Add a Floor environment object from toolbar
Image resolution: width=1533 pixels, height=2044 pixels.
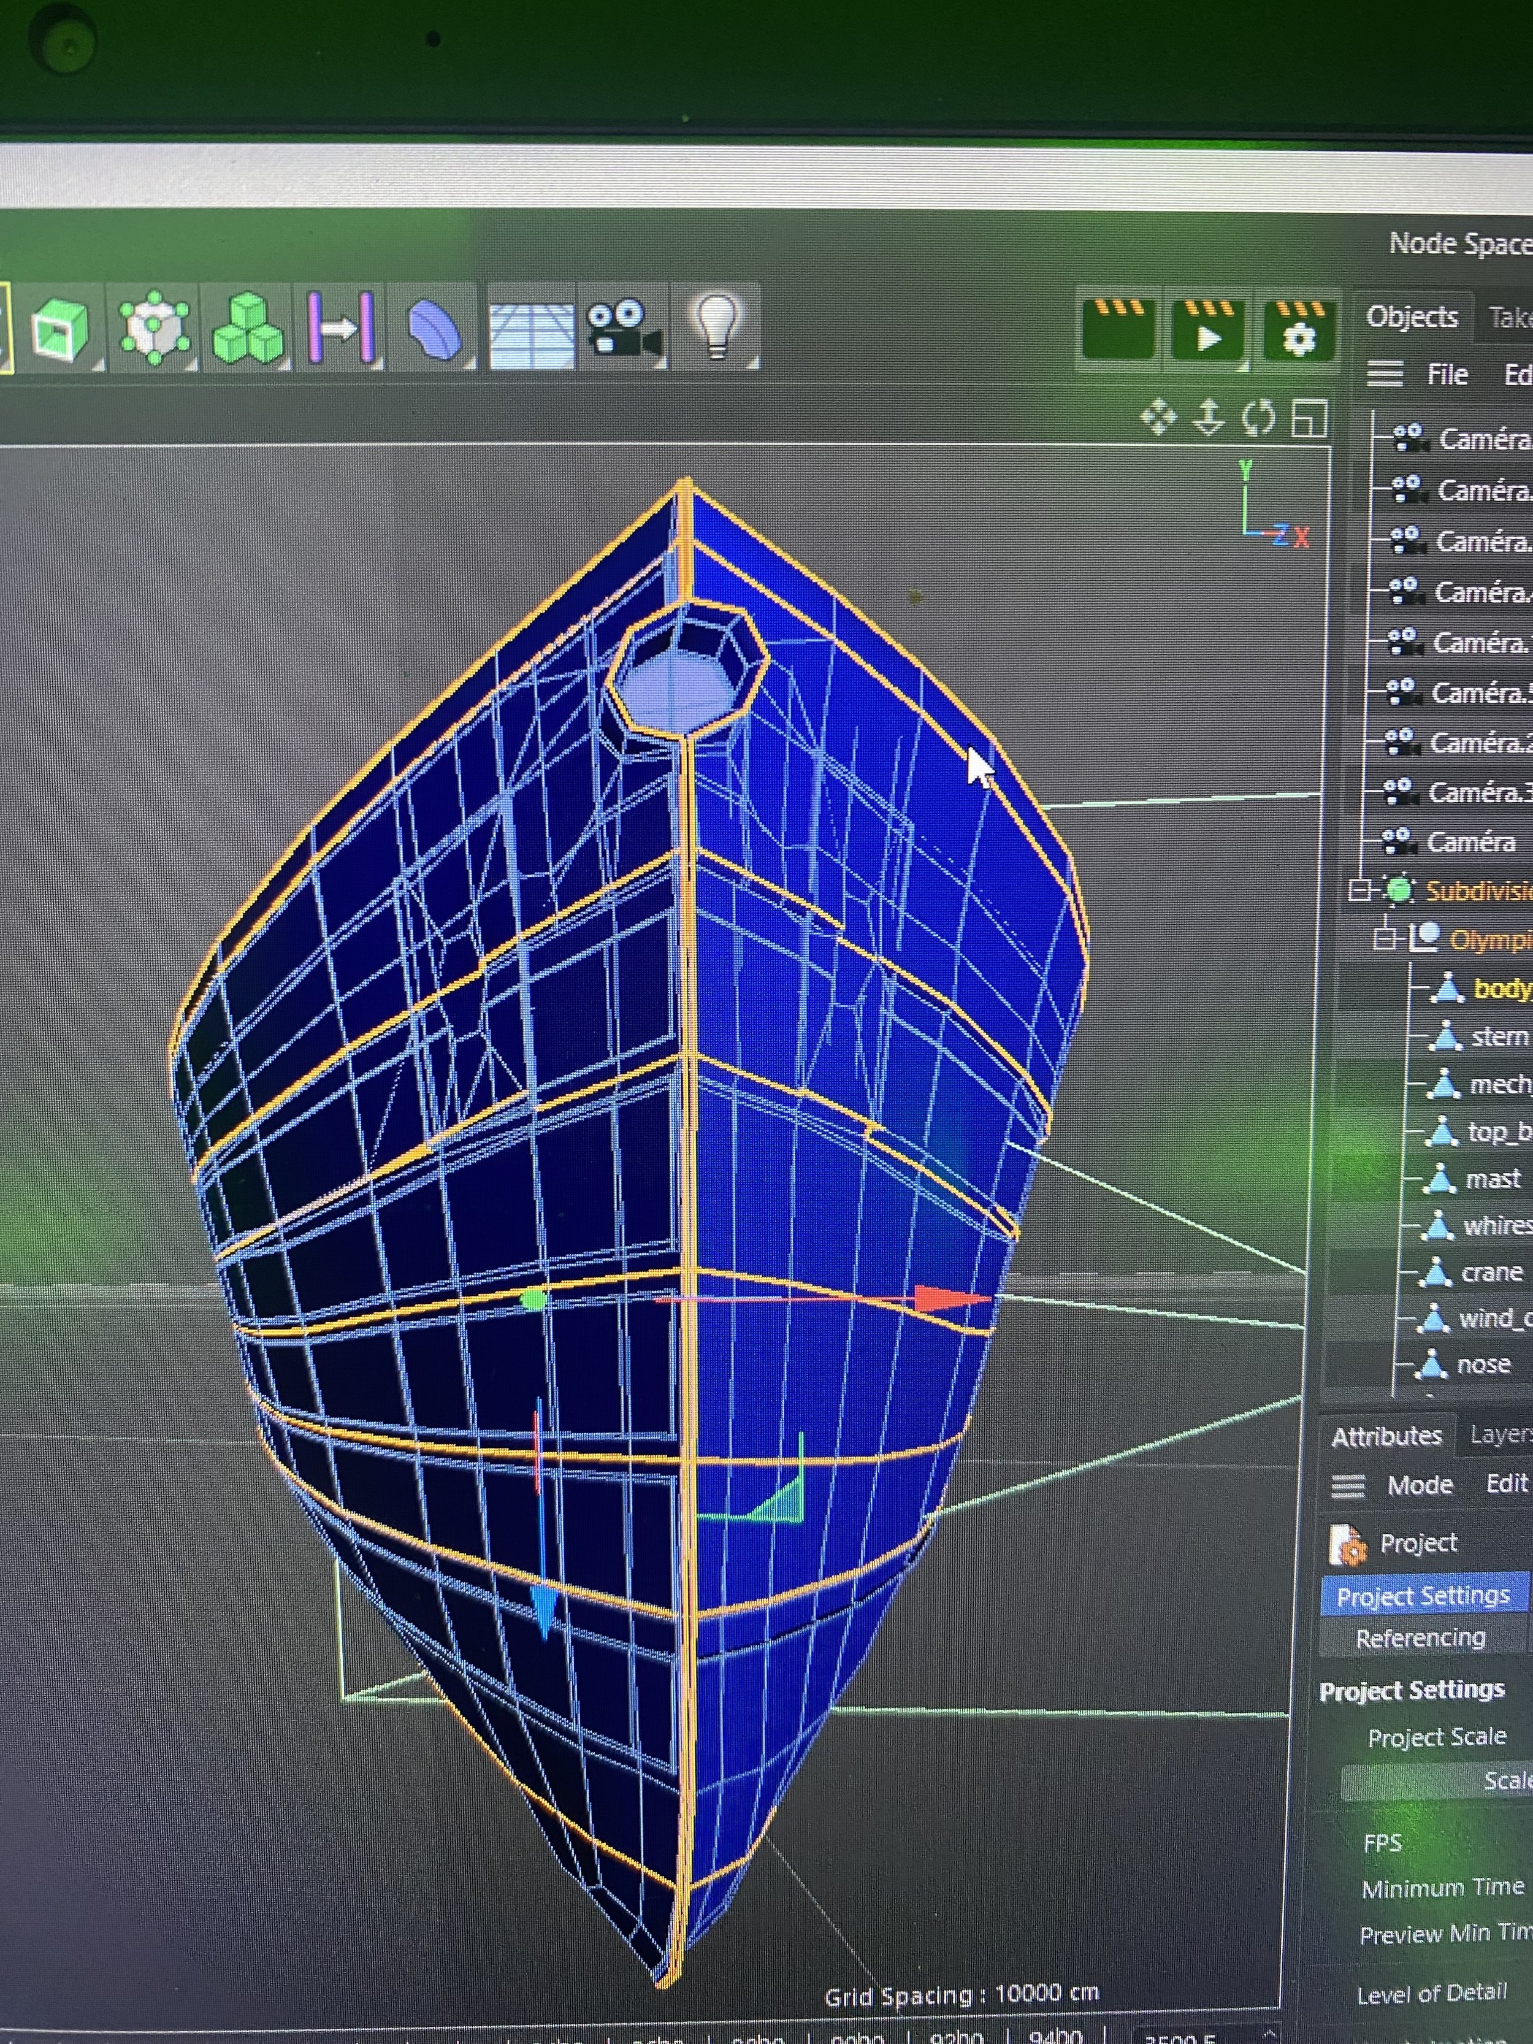[x=530, y=334]
